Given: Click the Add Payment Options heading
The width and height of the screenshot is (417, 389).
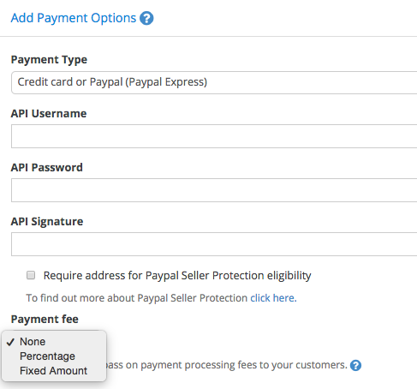Looking at the screenshot, I should point(74,18).
